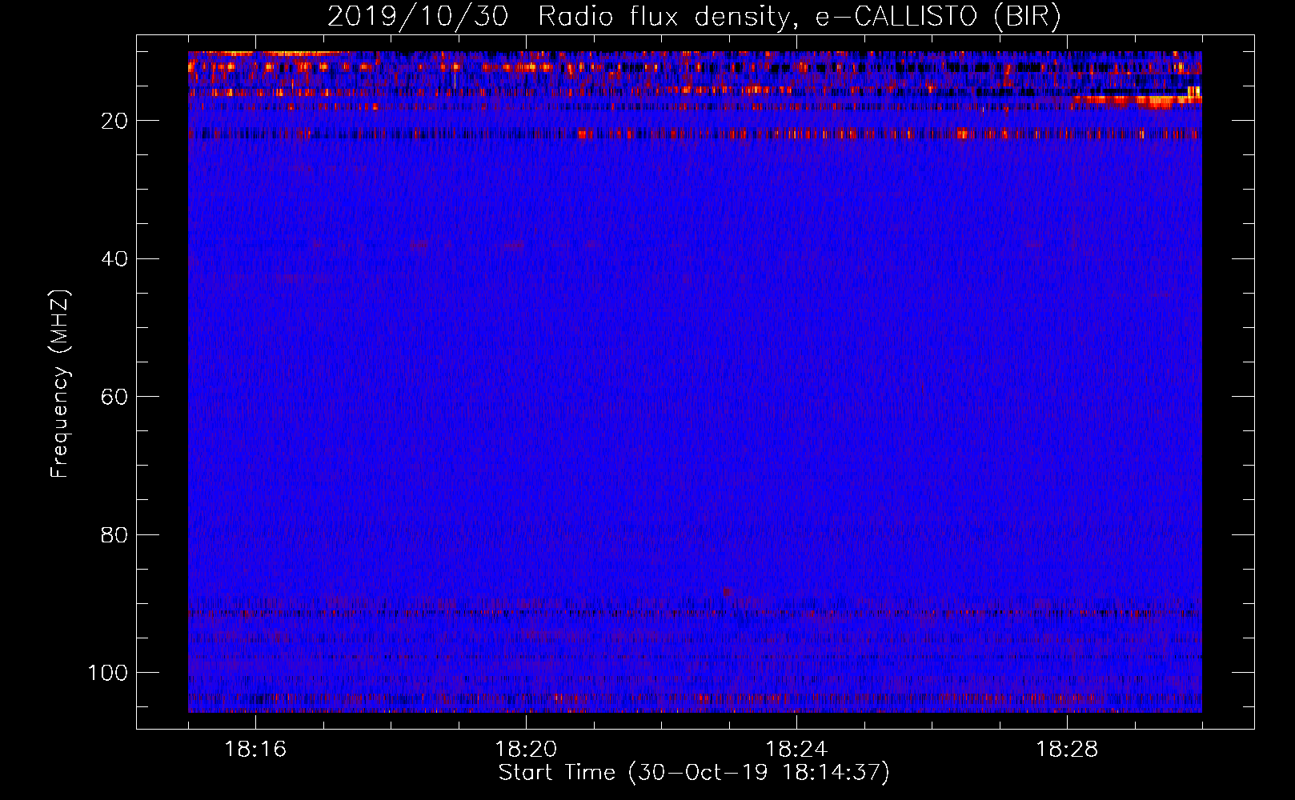Click the 60 MHz frequency tick label
The width and height of the screenshot is (1295, 800).
pyautogui.click(x=114, y=397)
